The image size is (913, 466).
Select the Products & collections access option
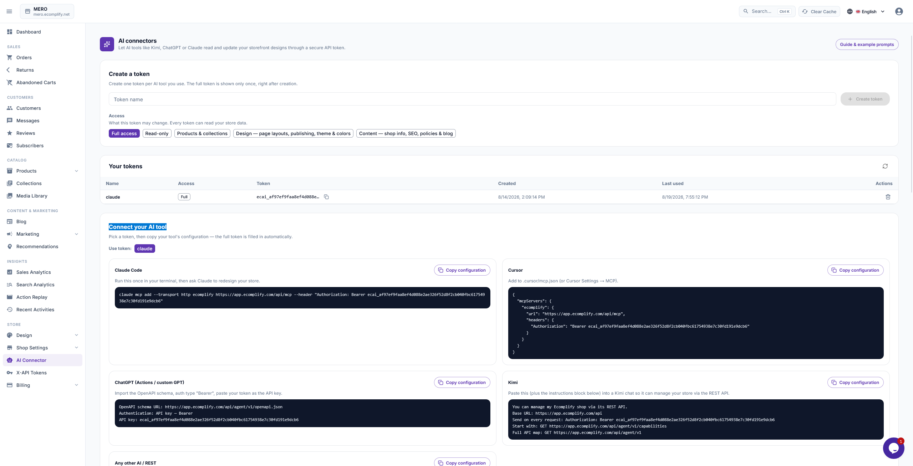point(202,133)
